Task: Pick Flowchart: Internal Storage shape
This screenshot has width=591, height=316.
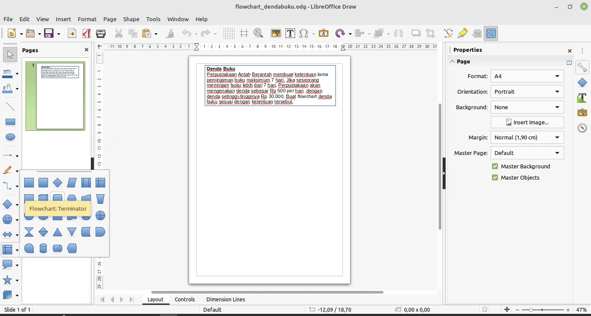Action: pyautogui.click(x=100, y=183)
